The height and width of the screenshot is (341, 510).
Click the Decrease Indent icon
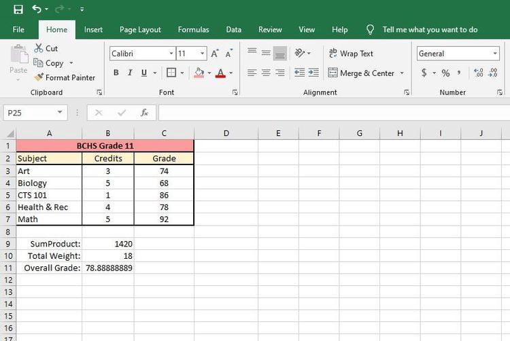(300, 73)
